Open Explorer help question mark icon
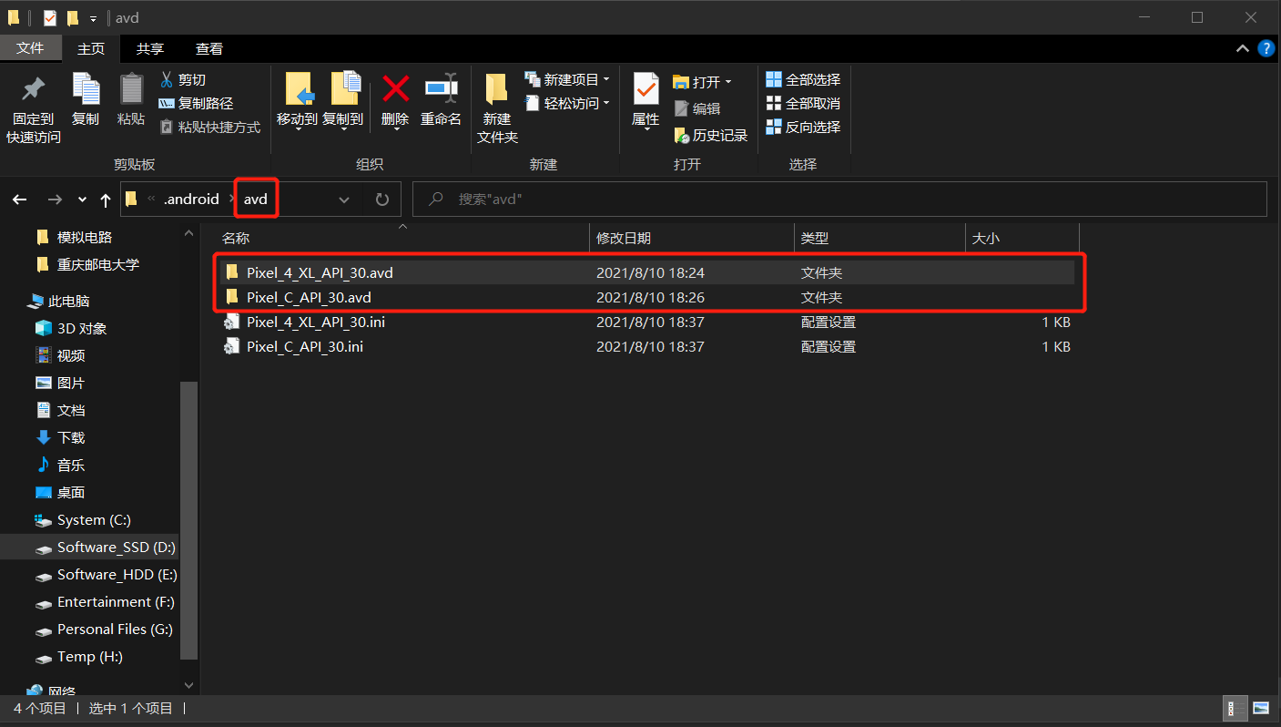The height and width of the screenshot is (727, 1281). pos(1266,49)
